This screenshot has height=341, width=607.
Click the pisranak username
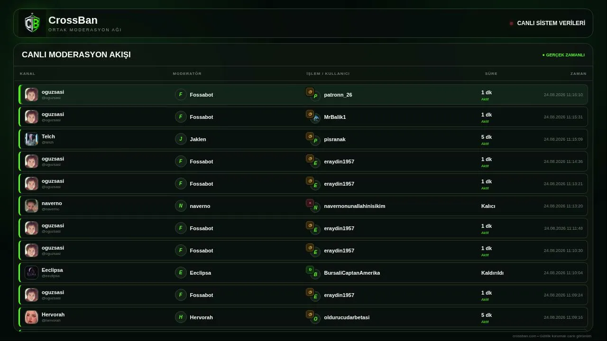tap(335, 139)
